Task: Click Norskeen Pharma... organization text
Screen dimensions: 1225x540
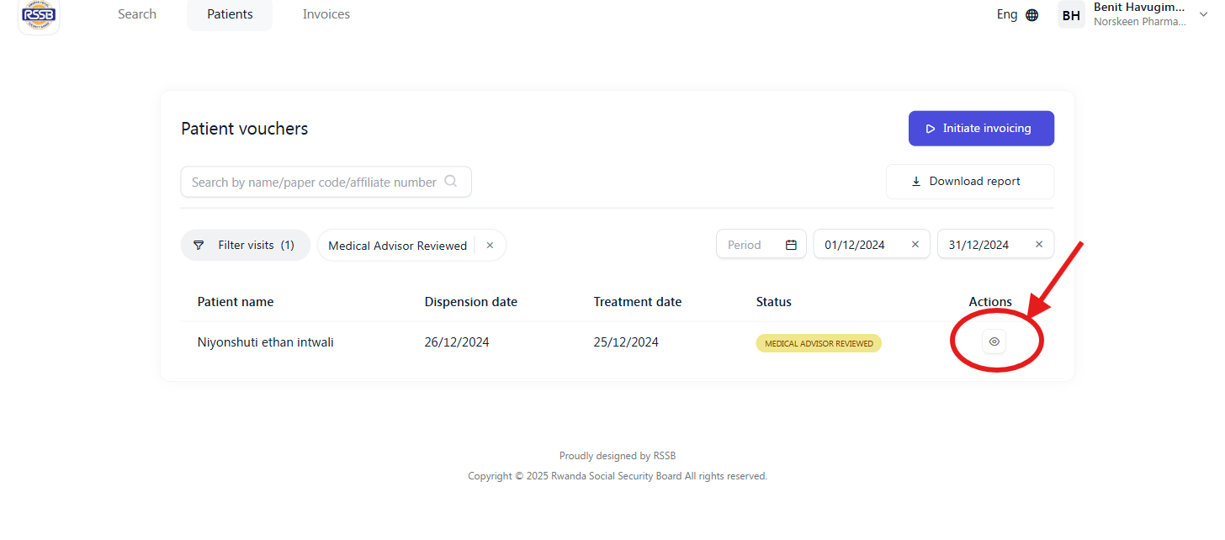Action: coord(1140,22)
